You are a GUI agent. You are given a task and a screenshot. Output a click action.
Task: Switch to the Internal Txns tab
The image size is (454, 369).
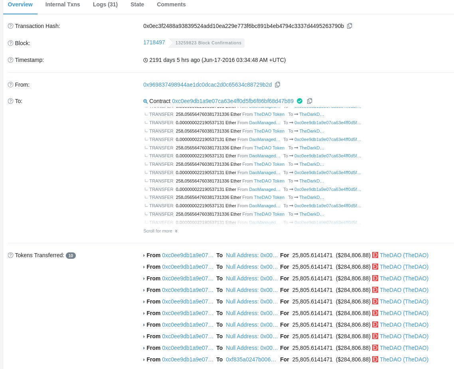(x=63, y=4)
